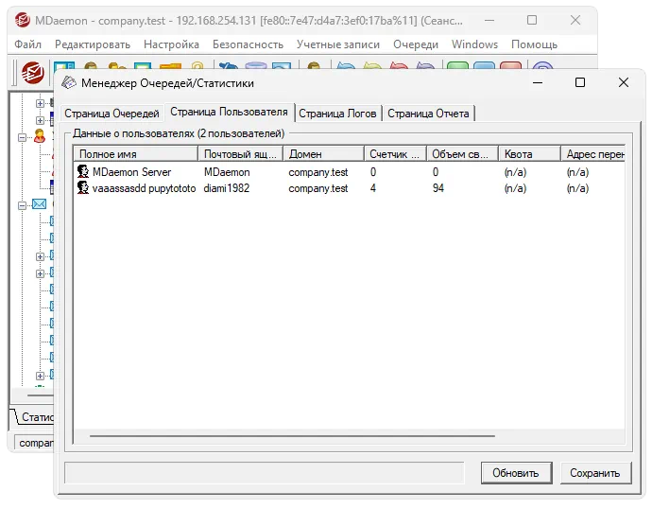
Task: Click message count 4 cell
Action: pyautogui.click(x=373, y=188)
